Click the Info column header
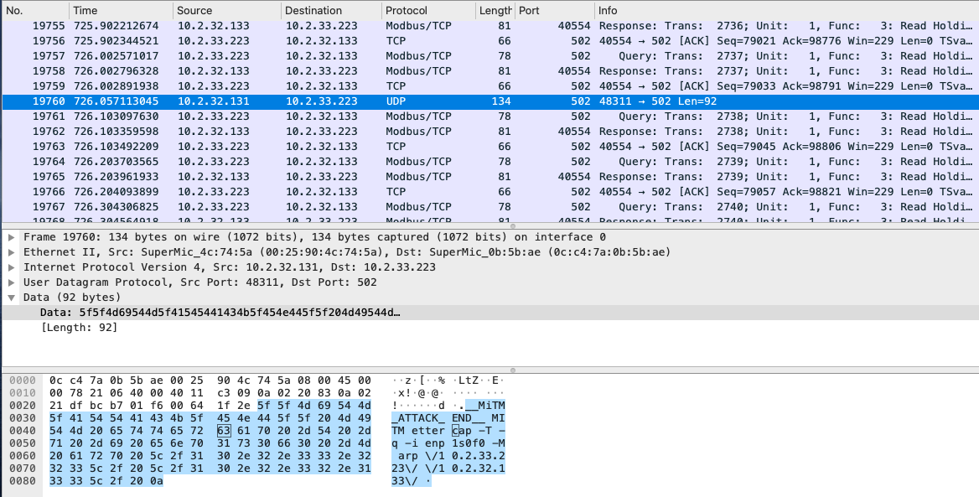This screenshot has width=979, height=497. [787, 11]
